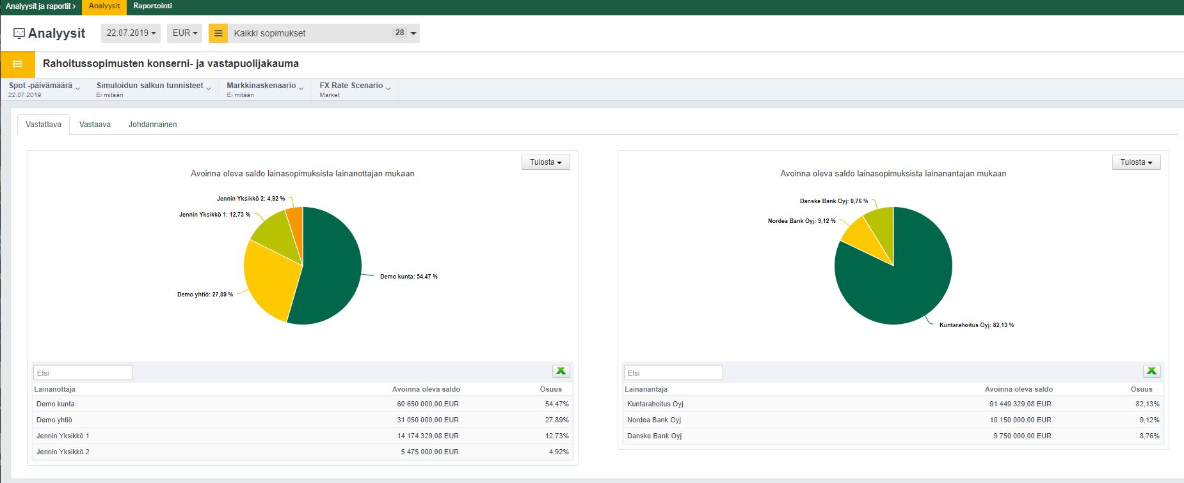
Task: Switch to the Johdannainen tab
Action: (152, 125)
